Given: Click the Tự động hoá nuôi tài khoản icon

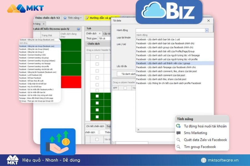Looking at the screenshot, I should tap(179, 126).
